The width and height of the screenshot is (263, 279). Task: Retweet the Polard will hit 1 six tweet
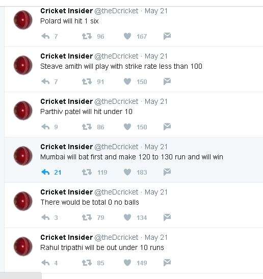87,36
